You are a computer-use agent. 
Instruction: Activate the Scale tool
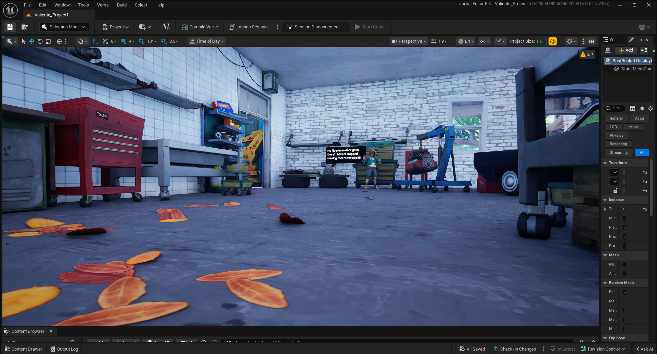click(x=48, y=41)
